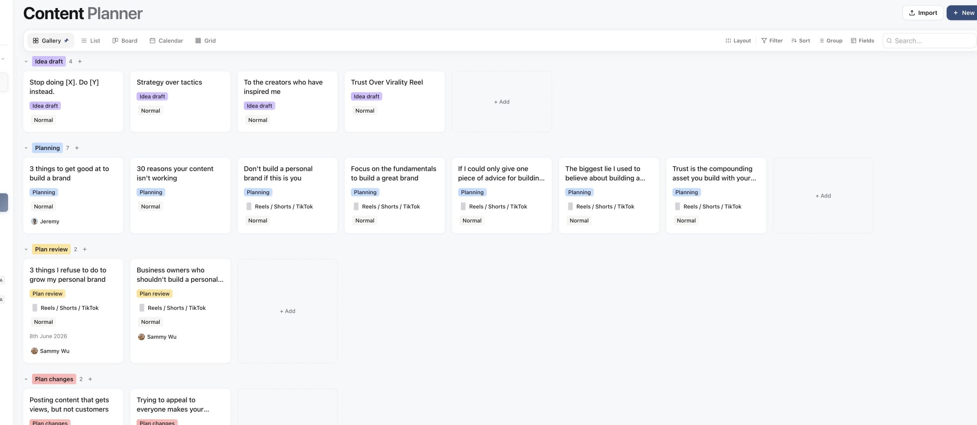Click the Import button

[x=923, y=13]
